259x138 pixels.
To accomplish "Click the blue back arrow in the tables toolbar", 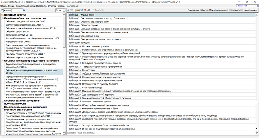I will coord(68,11).
